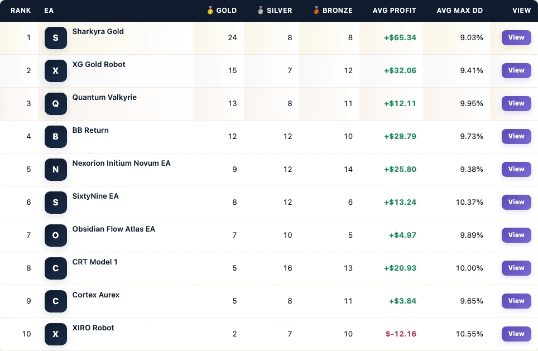Click the Cortex Aurex 'C' avatar icon

point(56,301)
